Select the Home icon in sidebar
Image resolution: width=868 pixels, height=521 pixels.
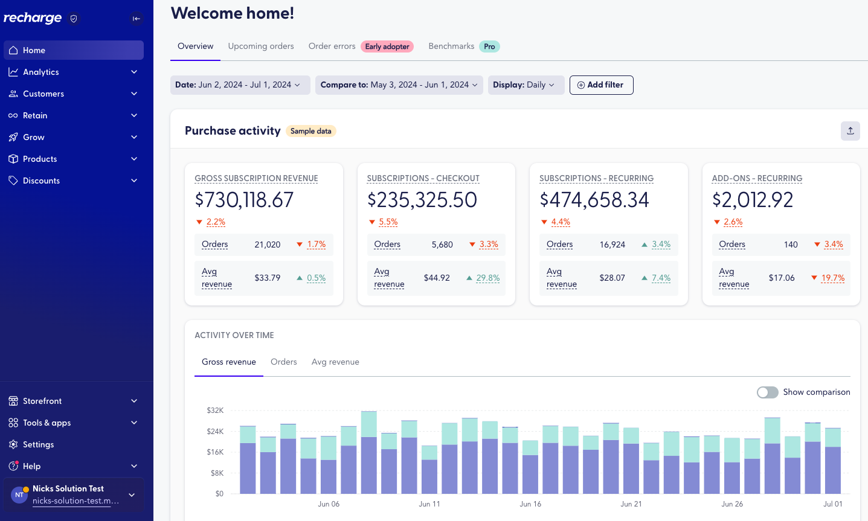point(13,50)
